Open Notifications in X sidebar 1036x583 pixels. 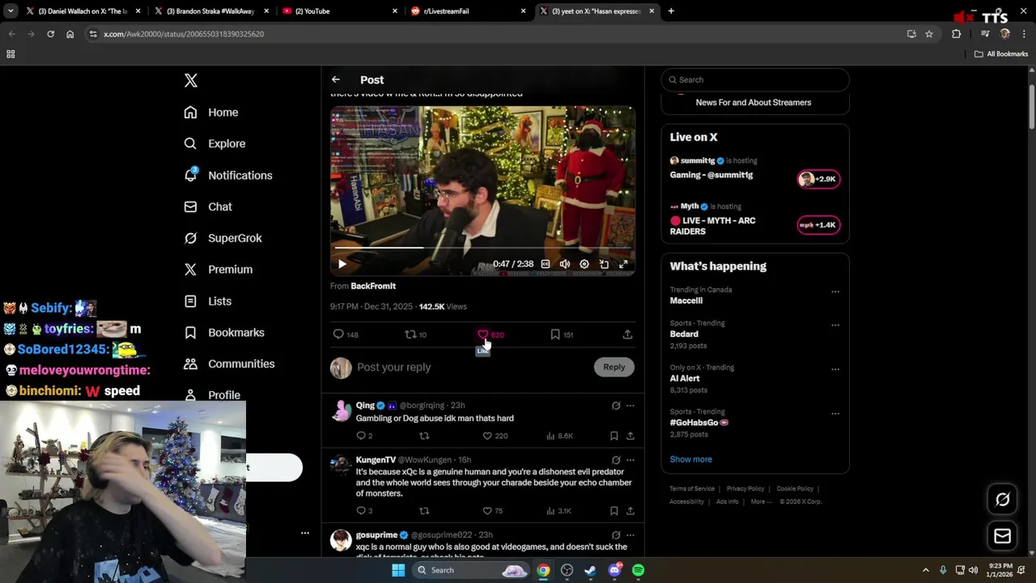click(228, 175)
